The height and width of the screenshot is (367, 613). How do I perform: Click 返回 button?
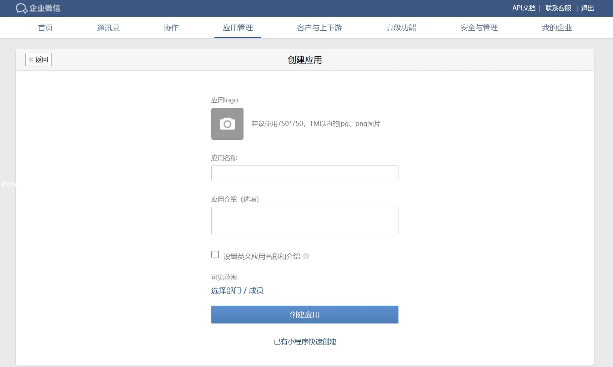(x=39, y=60)
